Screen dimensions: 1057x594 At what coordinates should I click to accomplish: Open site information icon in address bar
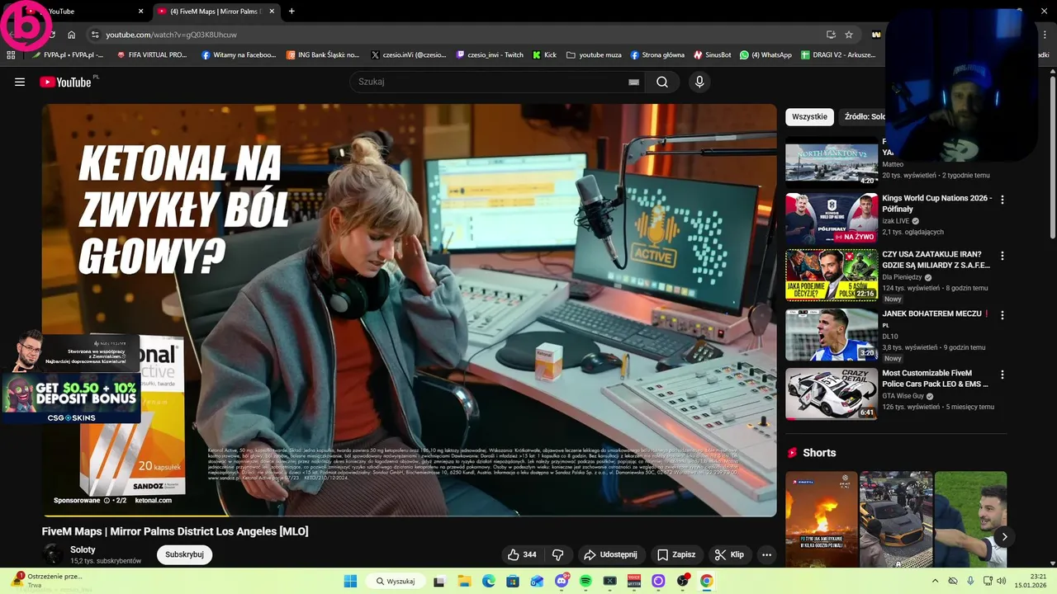95,35
